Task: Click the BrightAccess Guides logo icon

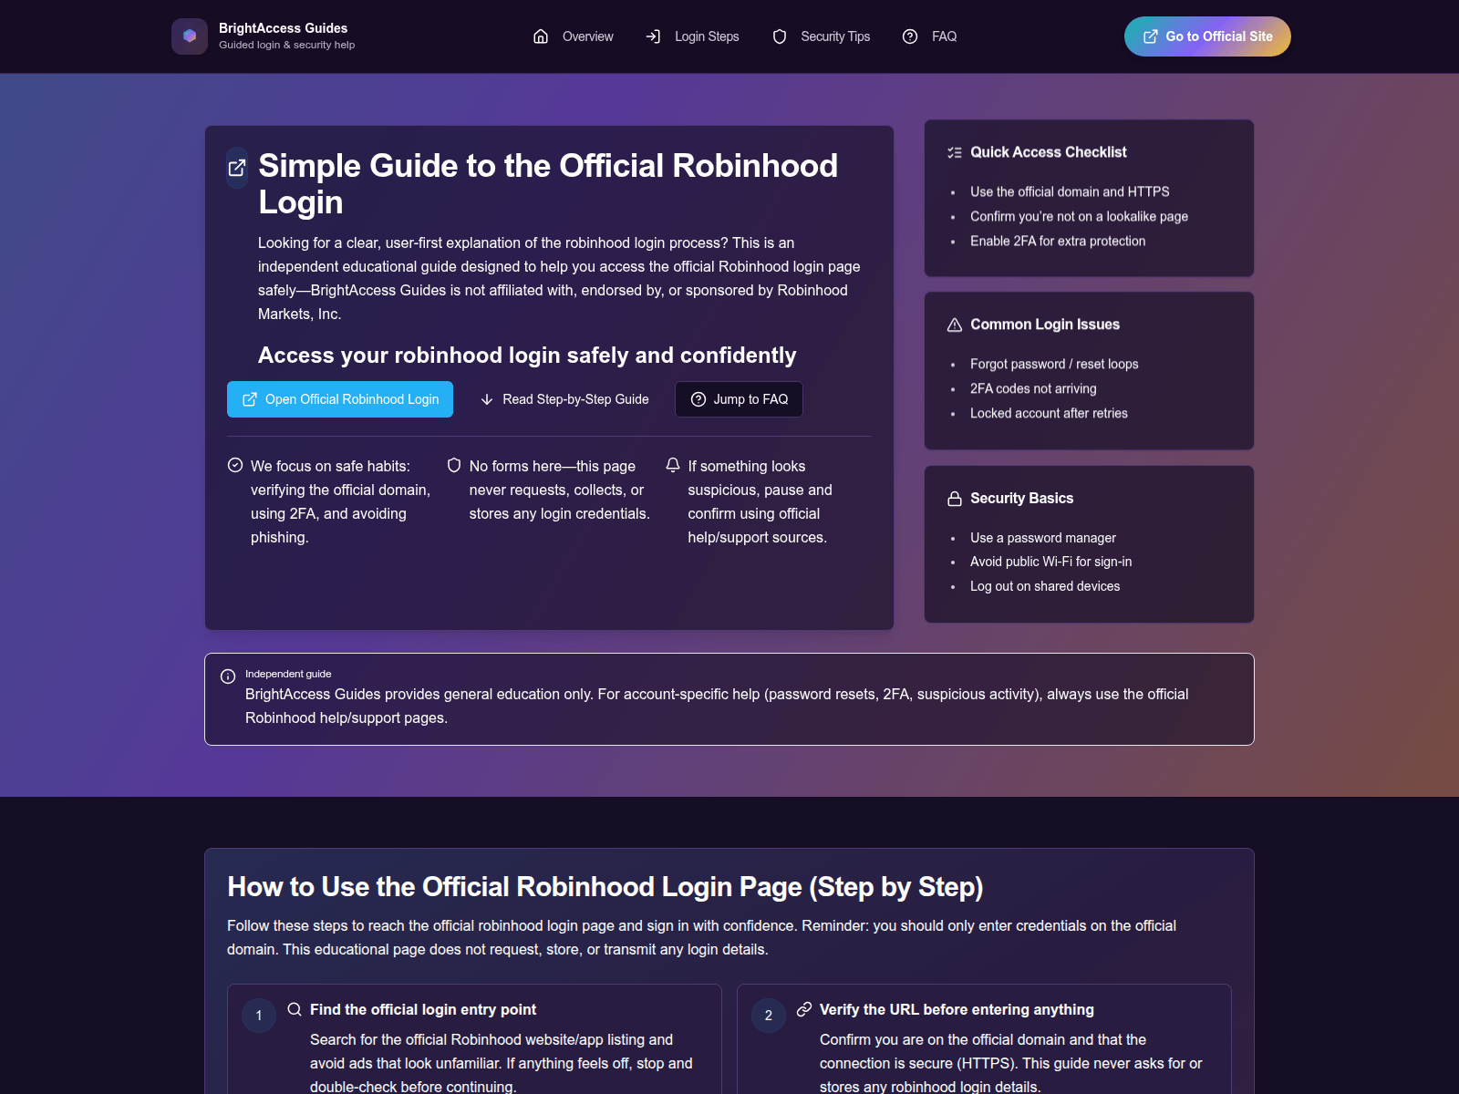Action: point(190,36)
